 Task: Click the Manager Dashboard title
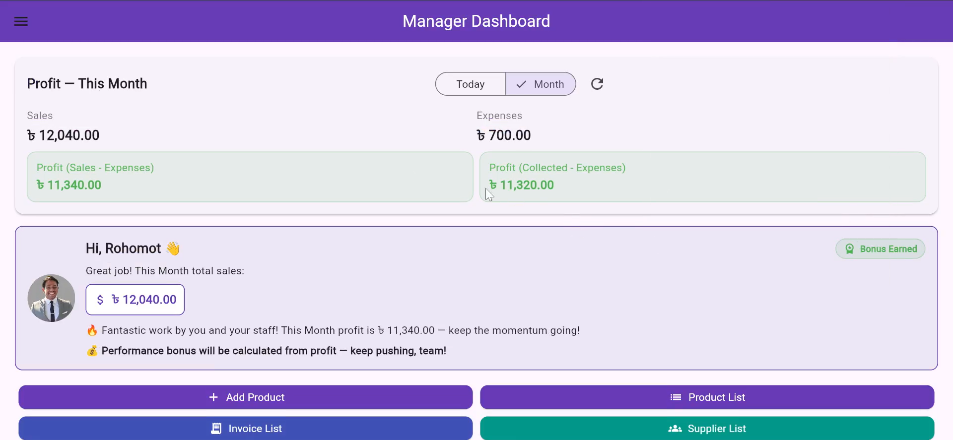pos(476,21)
